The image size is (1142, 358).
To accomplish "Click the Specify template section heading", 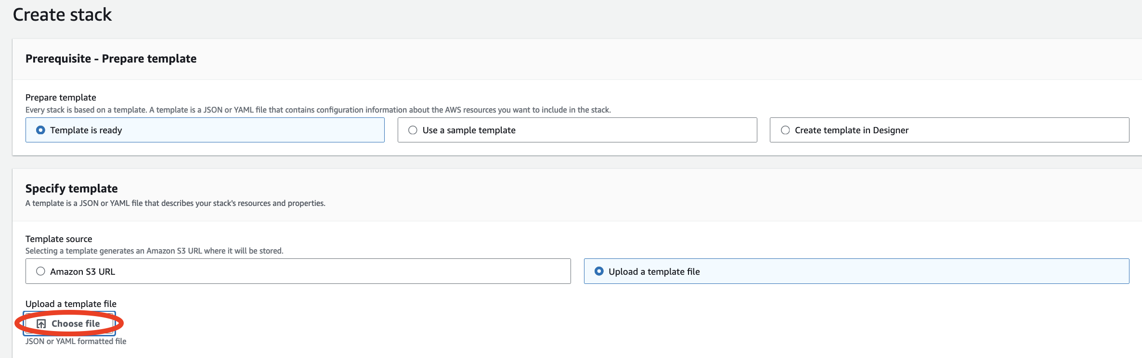I will pyautogui.click(x=71, y=189).
